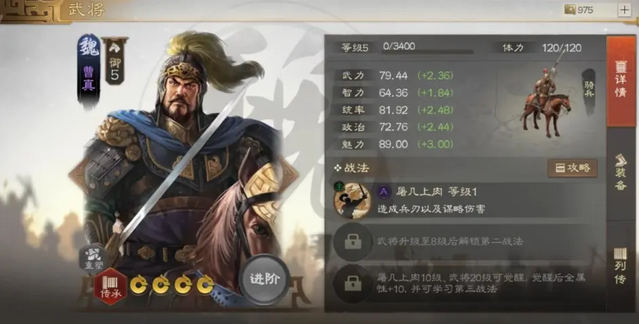The height and width of the screenshot is (324, 639).
Task: Tap the 体力 120/120 stamina display
Action: point(541,48)
